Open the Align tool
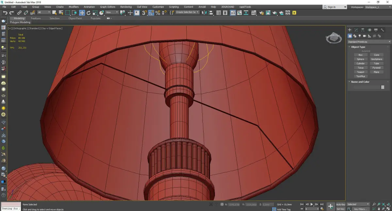392x211 pixels. tap(211, 13)
